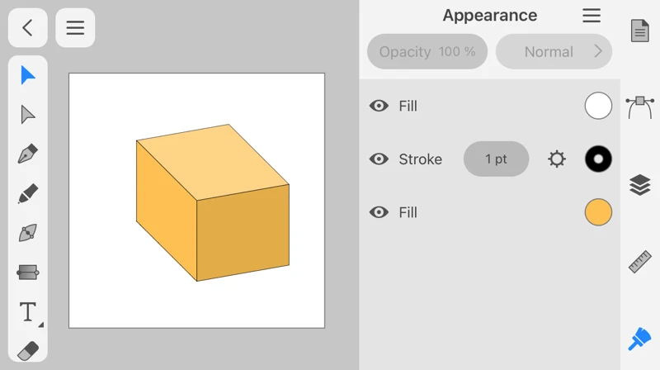Viewport: 660px width, 370px height.
Task: Choose the Pencil drawing tool
Action: 28,194
